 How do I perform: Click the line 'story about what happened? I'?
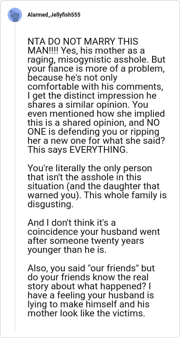coord(90,286)
